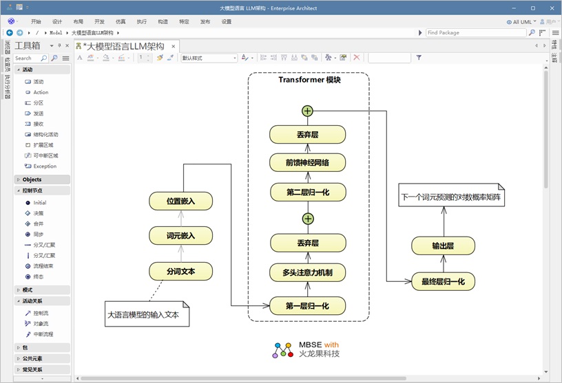Switch to the 大模型语言LLM架构 diagram tab
Screen dimensions: 562x383
point(123,46)
